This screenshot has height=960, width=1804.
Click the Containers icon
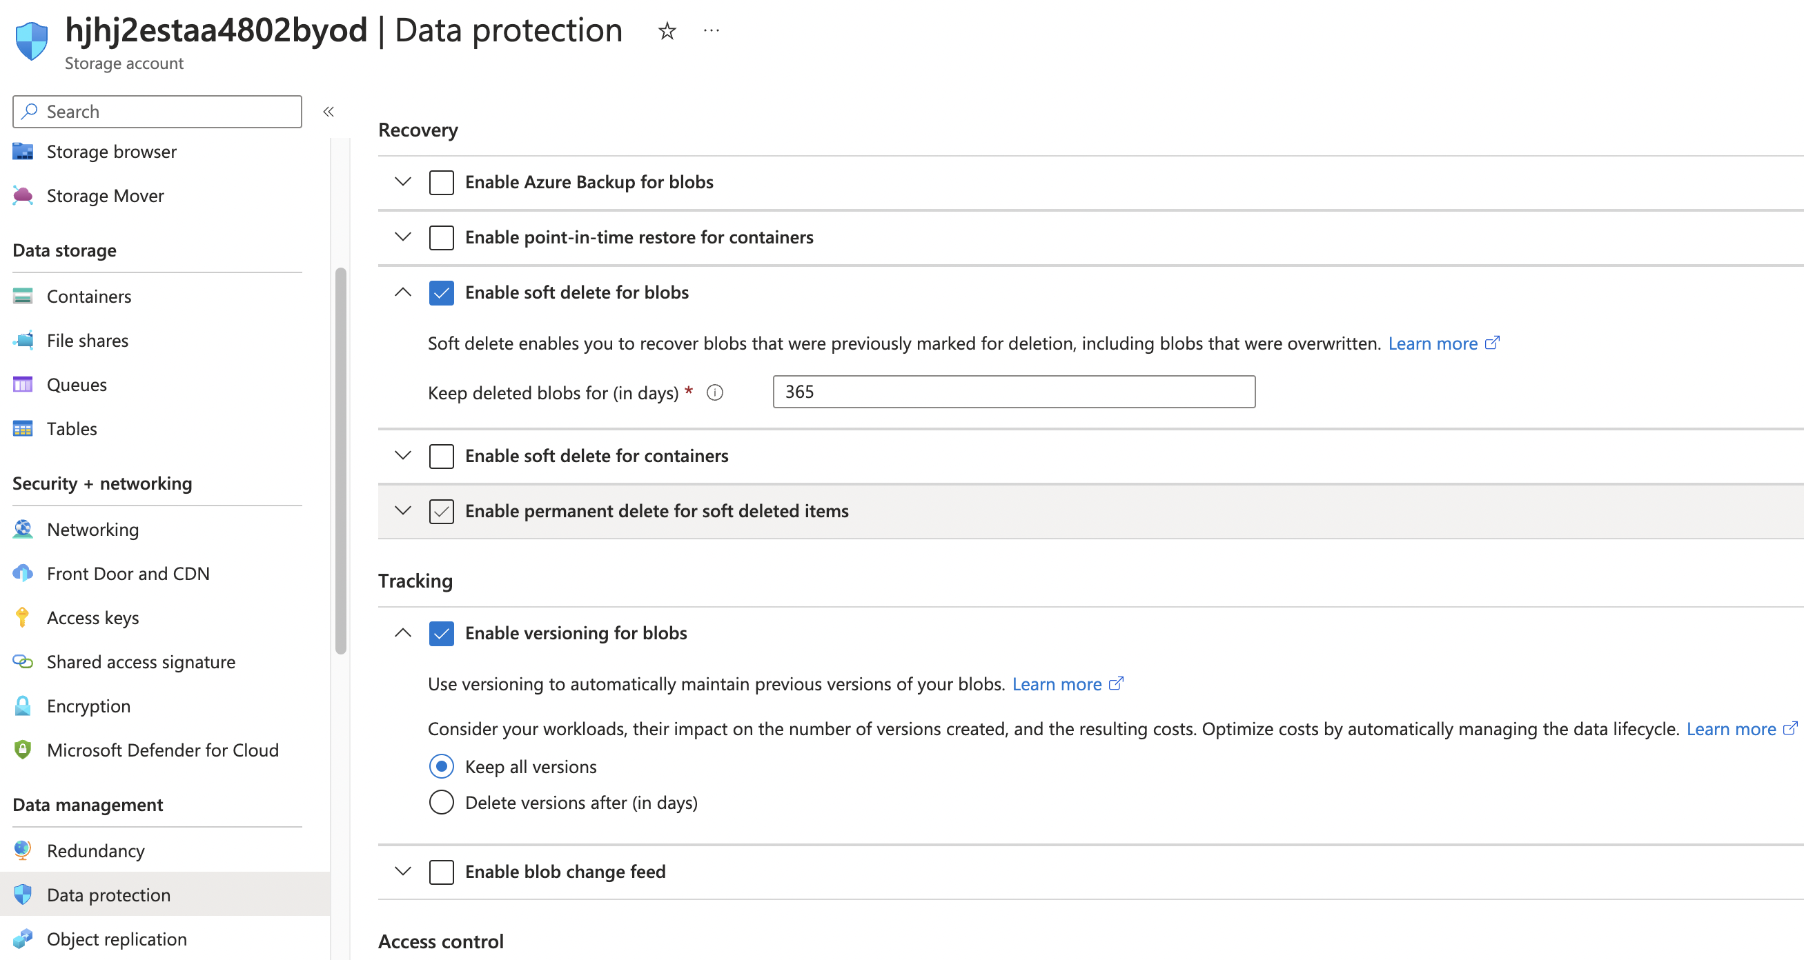point(23,297)
